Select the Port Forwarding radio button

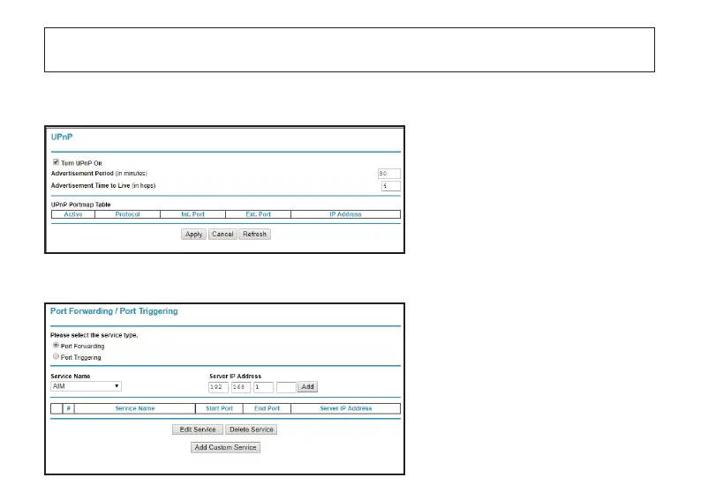[56, 345]
